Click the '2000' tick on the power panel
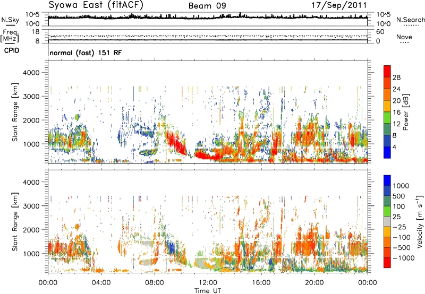This screenshot has width=425, height=294. click(31, 120)
